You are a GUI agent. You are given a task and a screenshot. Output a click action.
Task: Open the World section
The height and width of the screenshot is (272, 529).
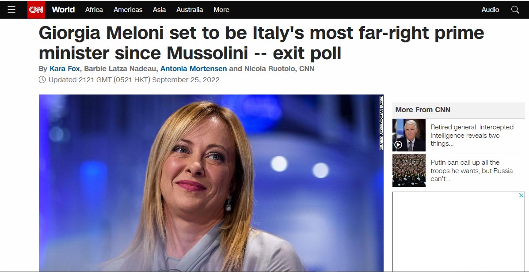point(63,10)
